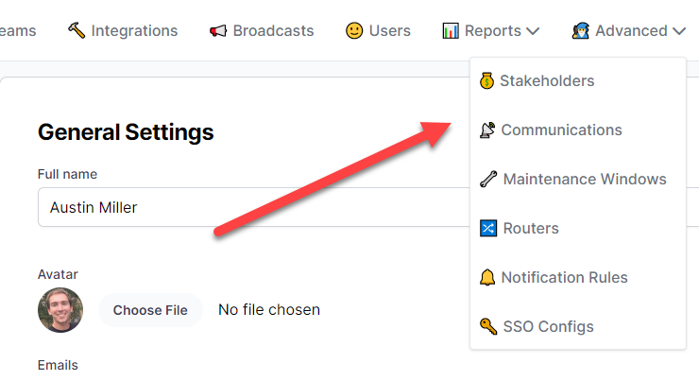Click the hammer icon beside Integrations
This screenshot has height=381, width=699.
click(77, 30)
